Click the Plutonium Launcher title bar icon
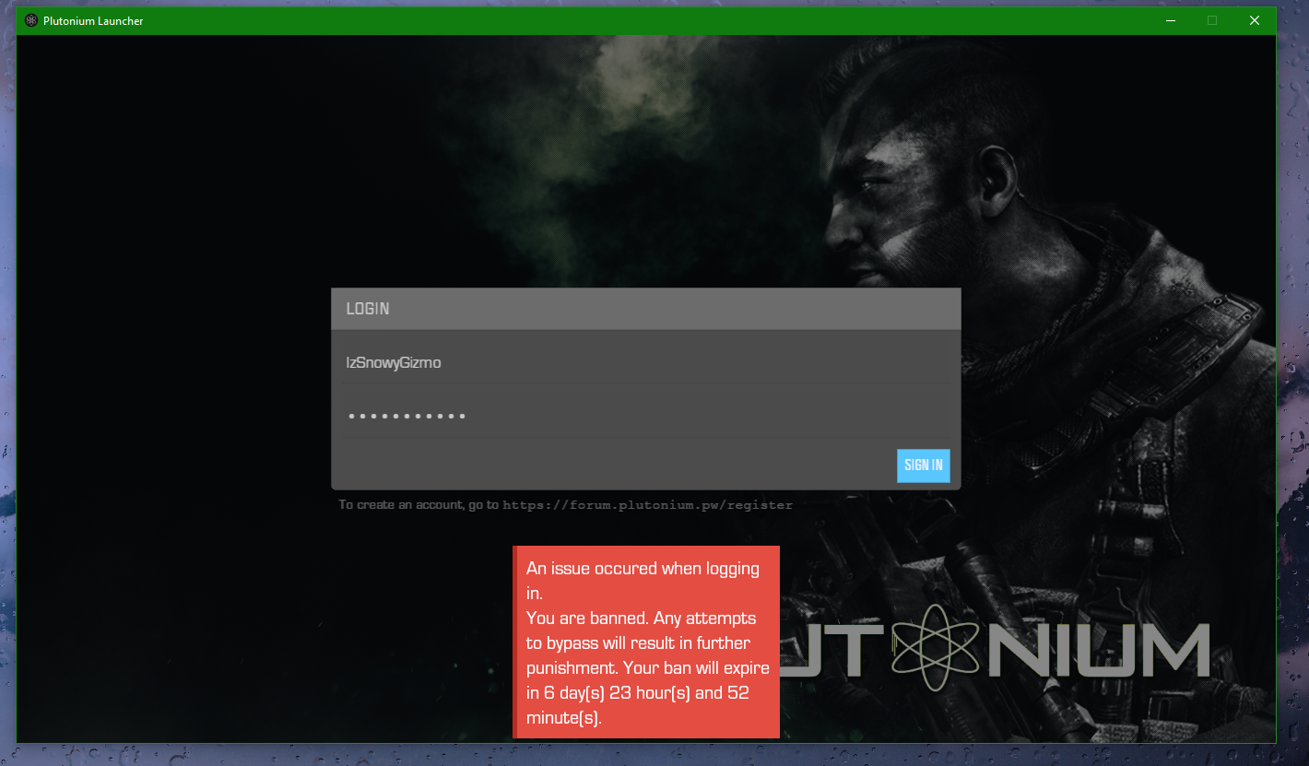Screen dimensions: 1309x766 (x=31, y=20)
